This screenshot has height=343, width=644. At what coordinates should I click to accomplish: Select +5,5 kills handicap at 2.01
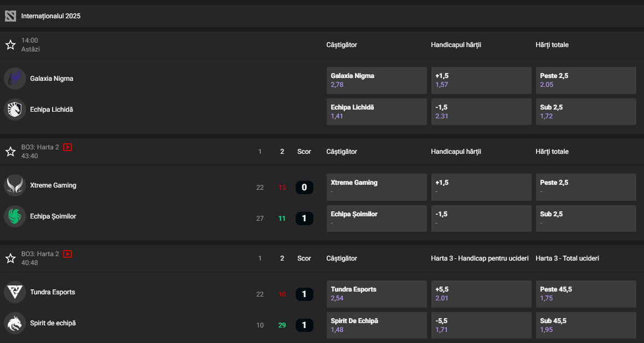tap(481, 294)
